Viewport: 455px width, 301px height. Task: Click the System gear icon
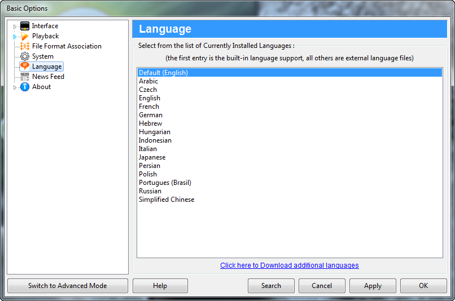[25, 56]
